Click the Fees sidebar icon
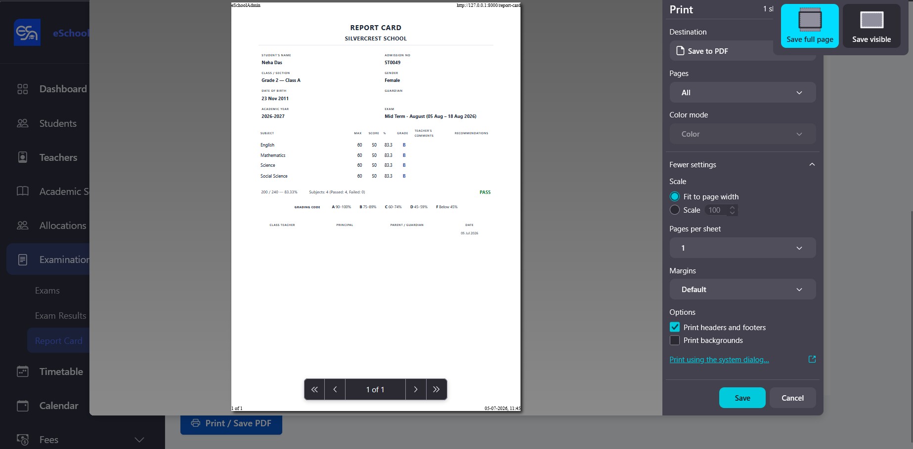913x449 pixels. [23, 440]
